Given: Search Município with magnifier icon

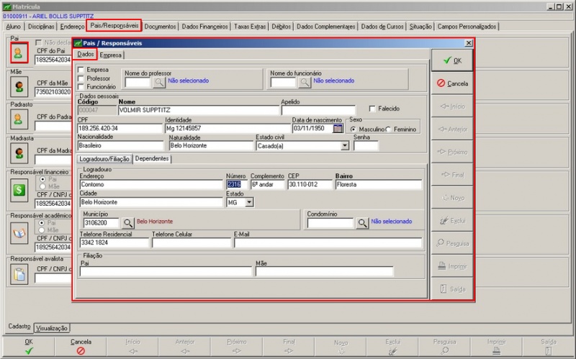Looking at the screenshot, I should (127, 223).
